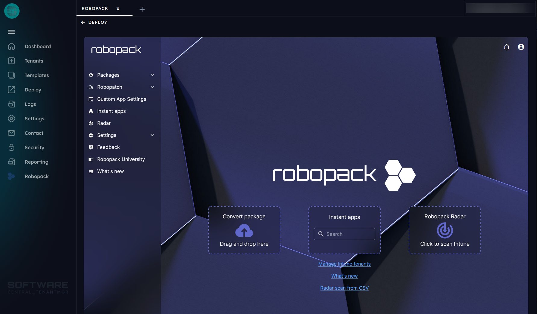Add a new tab with plus icon
Screen dimensions: 537x314
pos(142,9)
